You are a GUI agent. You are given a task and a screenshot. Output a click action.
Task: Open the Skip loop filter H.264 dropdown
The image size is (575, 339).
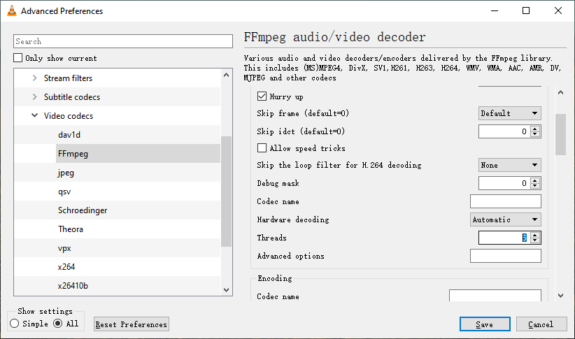510,165
